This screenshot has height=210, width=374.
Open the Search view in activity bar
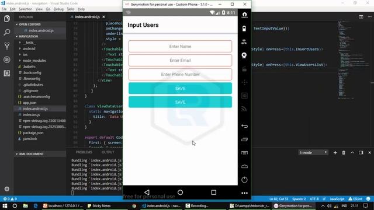[6, 32]
